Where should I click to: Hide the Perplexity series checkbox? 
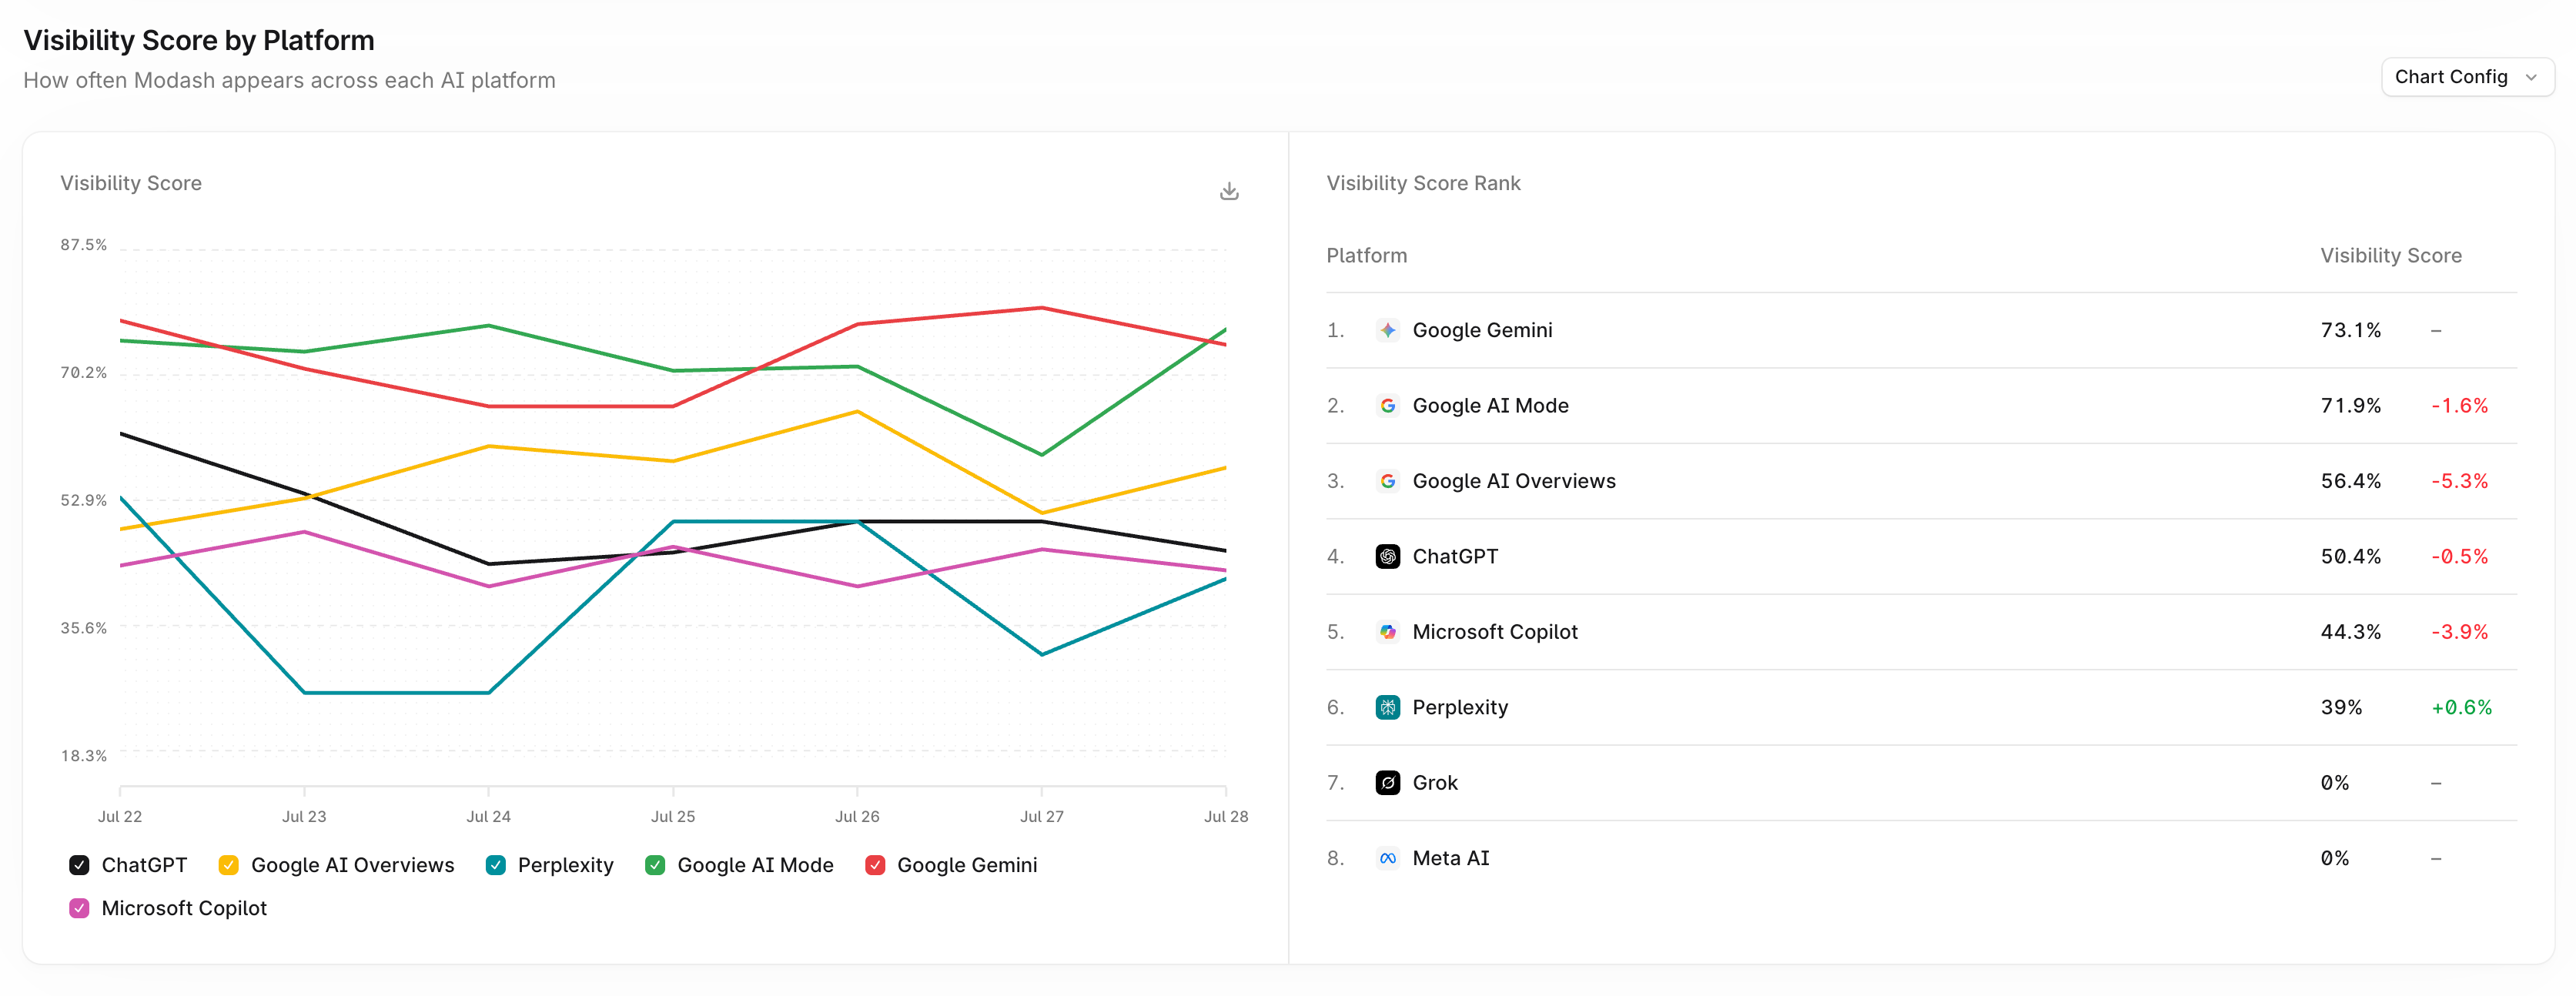point(495,865)
